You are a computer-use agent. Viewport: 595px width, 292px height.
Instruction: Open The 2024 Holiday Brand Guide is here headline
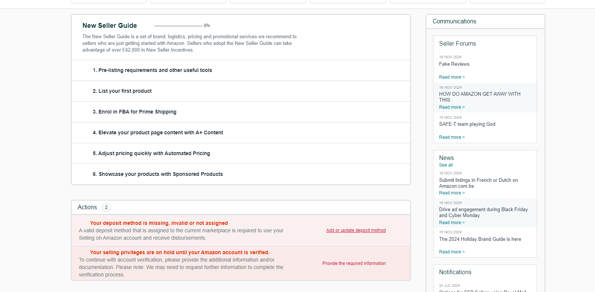tap(480, 239)
